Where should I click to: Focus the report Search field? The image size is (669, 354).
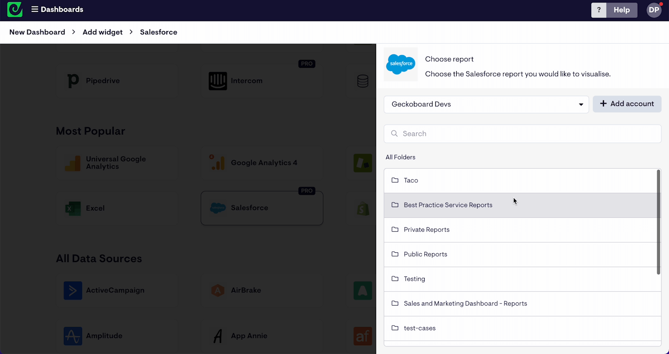tap(523, 134)
